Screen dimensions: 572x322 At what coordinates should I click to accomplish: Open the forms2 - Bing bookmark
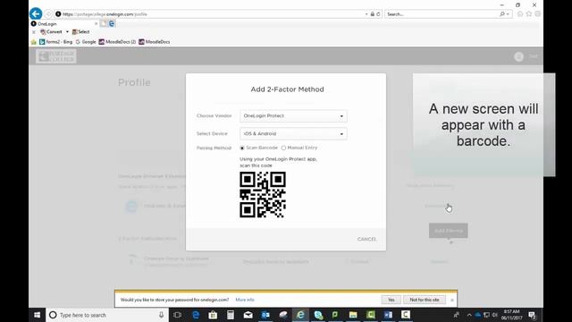click(x=55, y=42)
